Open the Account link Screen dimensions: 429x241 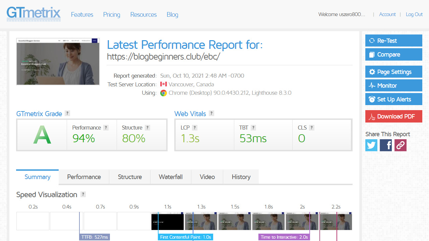pyautogui.click(x=387, y=14)
